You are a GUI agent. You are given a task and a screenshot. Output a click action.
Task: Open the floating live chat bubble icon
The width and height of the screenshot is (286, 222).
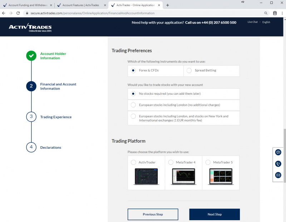point(278,152)
